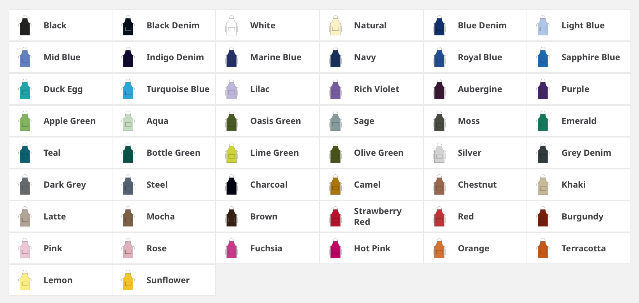Click the Navy label text

(365, 57)
